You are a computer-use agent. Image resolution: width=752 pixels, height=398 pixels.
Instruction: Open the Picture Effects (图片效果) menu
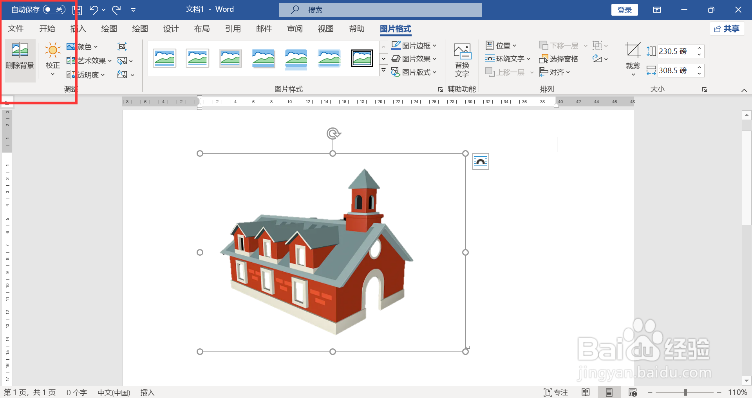[x=414, y=59]
